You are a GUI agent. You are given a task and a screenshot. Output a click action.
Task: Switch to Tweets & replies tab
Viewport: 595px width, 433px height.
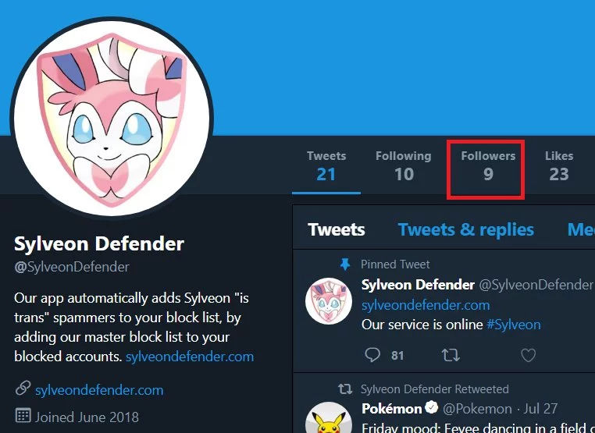click(465, 230)
